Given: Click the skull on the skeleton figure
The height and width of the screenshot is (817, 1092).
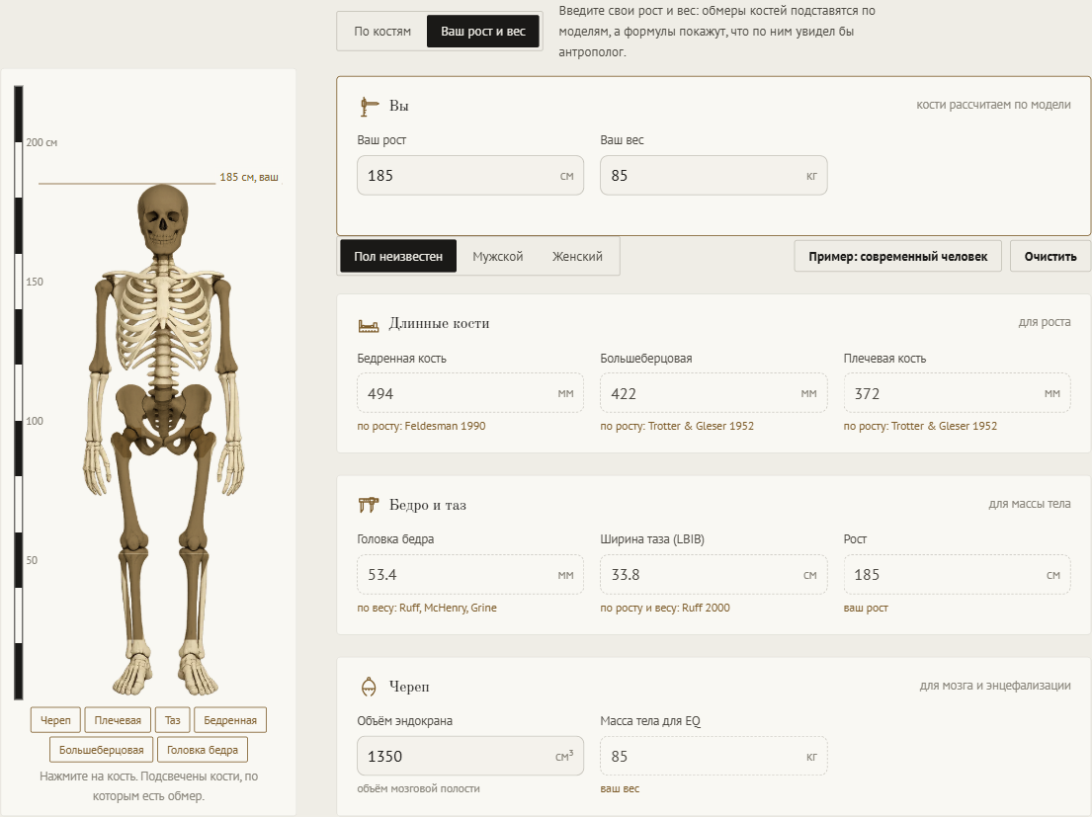Looking at the screenshot, I should (x=163, y=219).
